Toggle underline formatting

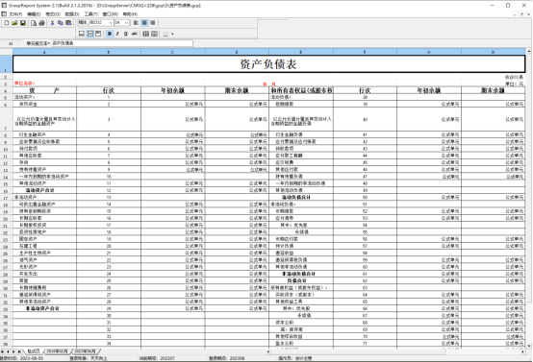point(126,34)
